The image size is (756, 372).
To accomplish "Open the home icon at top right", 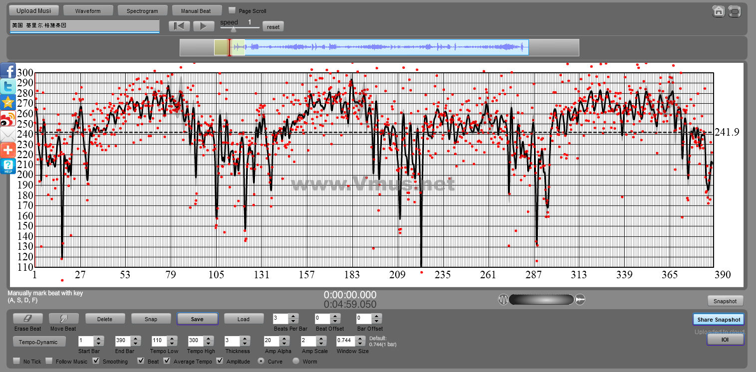I will (719, 11).
